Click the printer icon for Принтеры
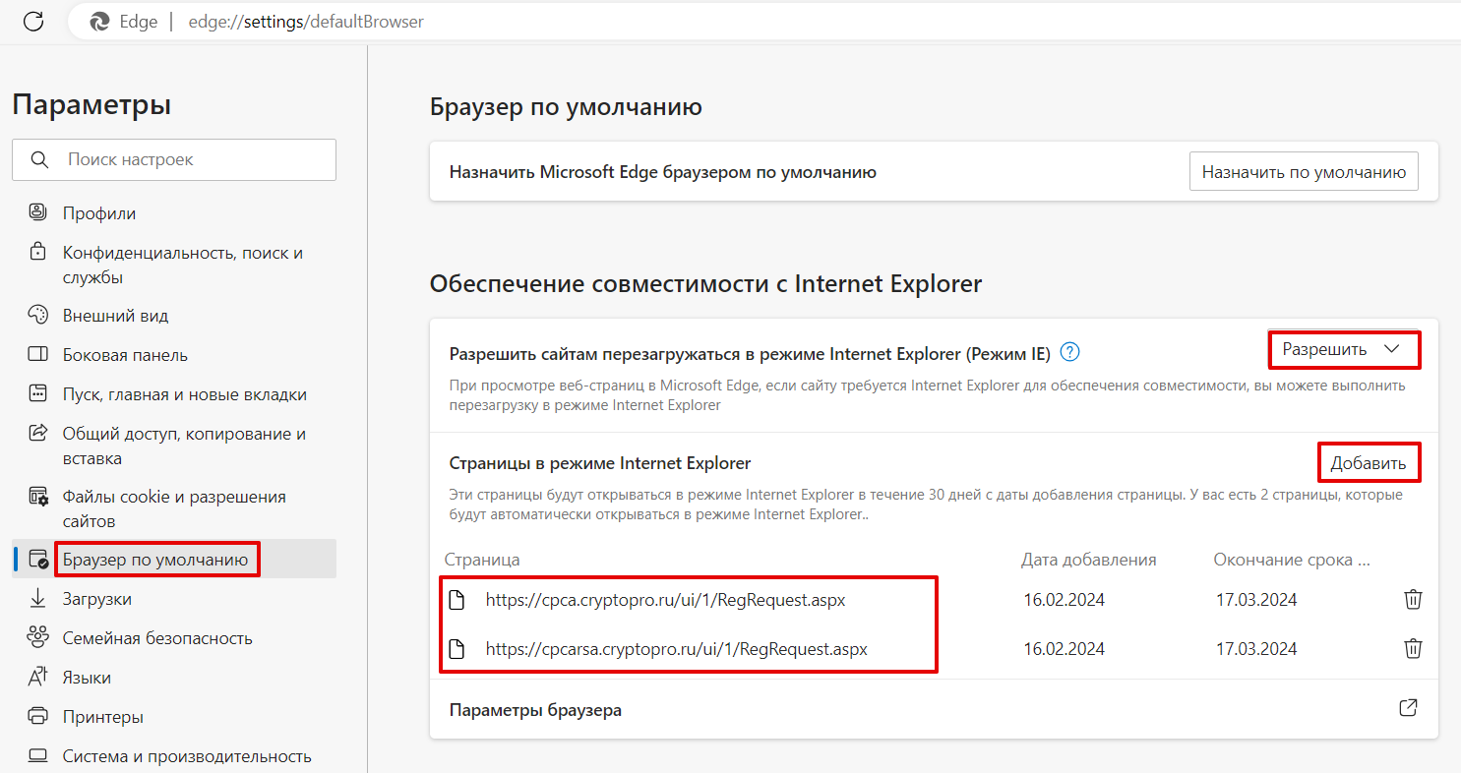Screen dimensions: 1461x773 pos(38,717)
